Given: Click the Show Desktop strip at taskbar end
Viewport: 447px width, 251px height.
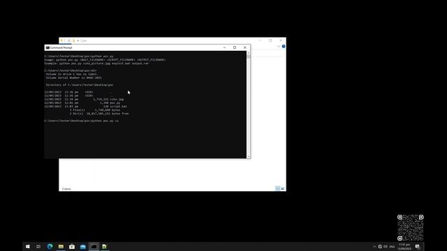Looking at the screenshot, I should click(x=423, y=246).
